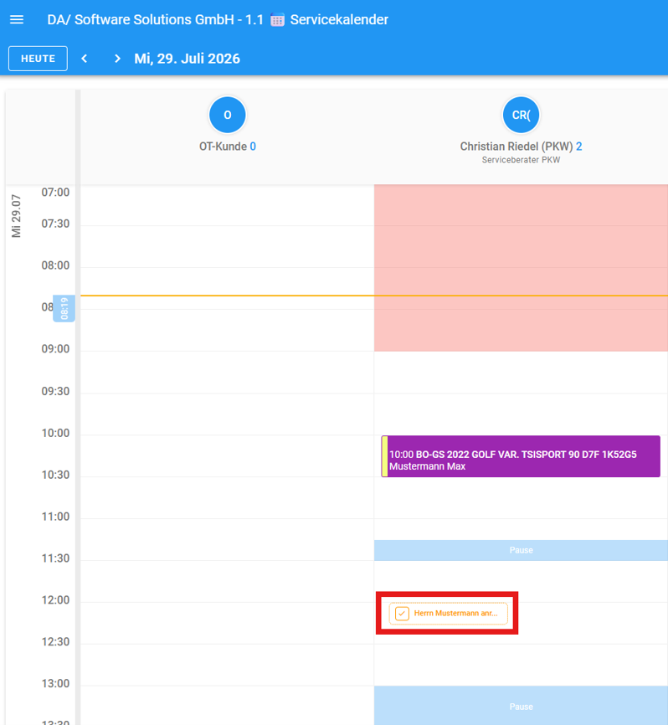Image resolution: width=668 pixels, height=725 pixels.
Task: Click the date Mi, 29. Juli 2026
Action: coord(187,59)
